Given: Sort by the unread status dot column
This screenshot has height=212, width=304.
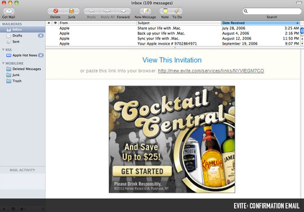Looking at the screenshot, I should pyautogui.click(x=49, y=23).
